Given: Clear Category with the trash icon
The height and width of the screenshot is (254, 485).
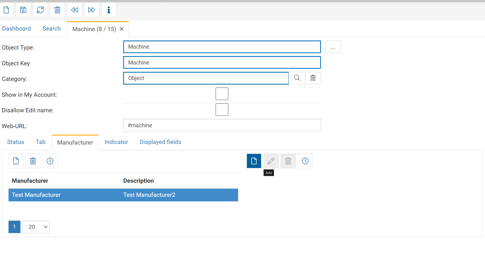Looking at the screenshot, I should pos(313,78).
